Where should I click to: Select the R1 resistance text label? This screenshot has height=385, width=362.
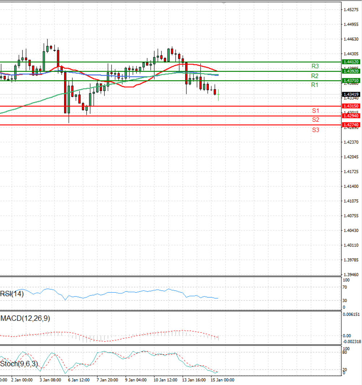pos(315,85)
